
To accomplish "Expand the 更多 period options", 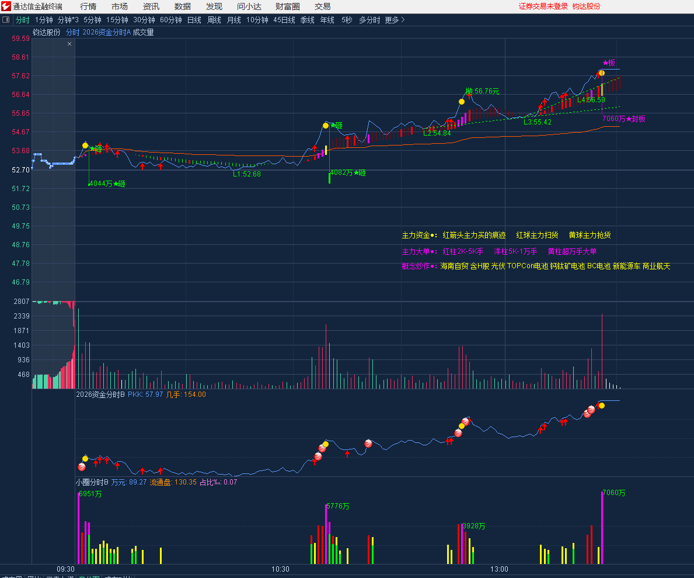I will tap(395, 20).
